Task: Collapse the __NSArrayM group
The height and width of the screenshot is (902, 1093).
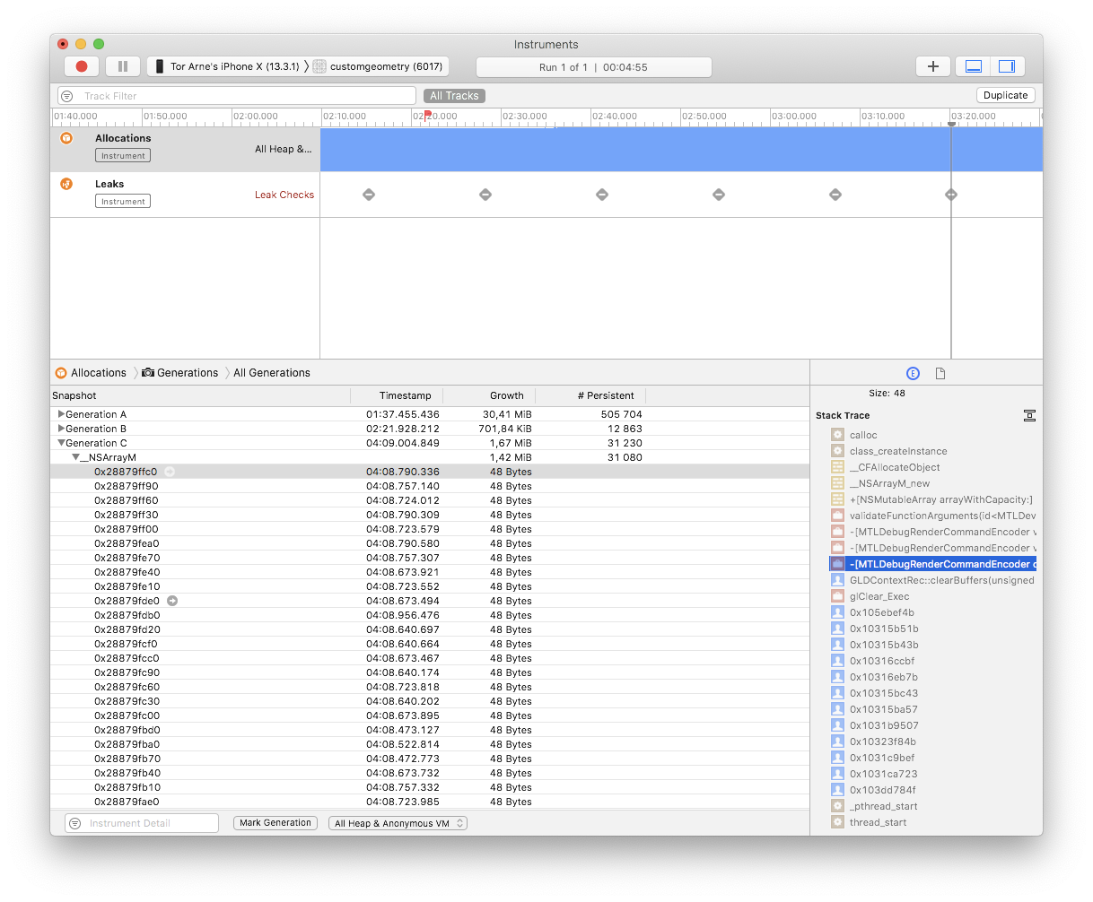Action: coord(75,457)
